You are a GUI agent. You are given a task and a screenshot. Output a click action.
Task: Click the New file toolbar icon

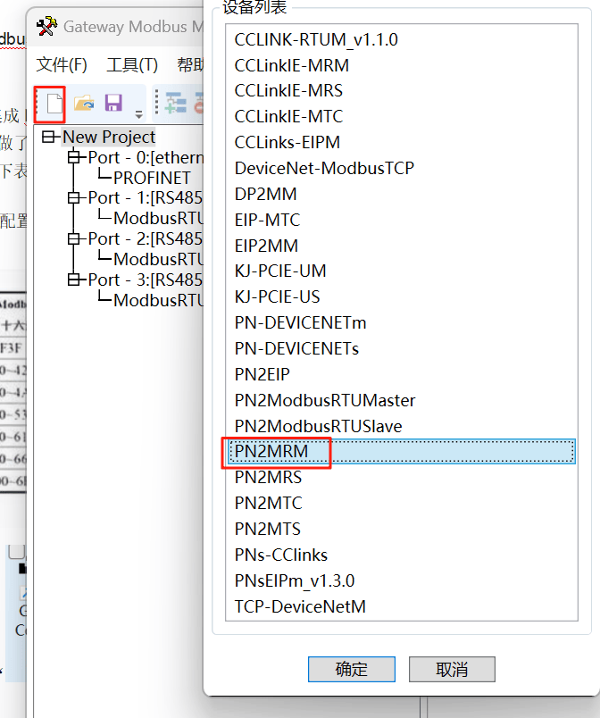54,103
